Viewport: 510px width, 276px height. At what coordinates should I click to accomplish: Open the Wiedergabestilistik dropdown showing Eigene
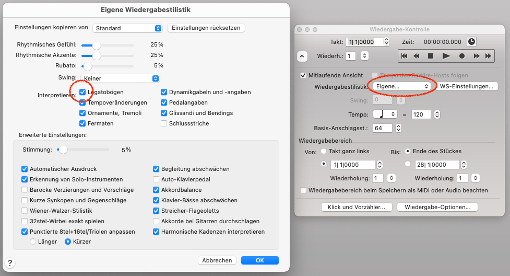tap(402, 86)
